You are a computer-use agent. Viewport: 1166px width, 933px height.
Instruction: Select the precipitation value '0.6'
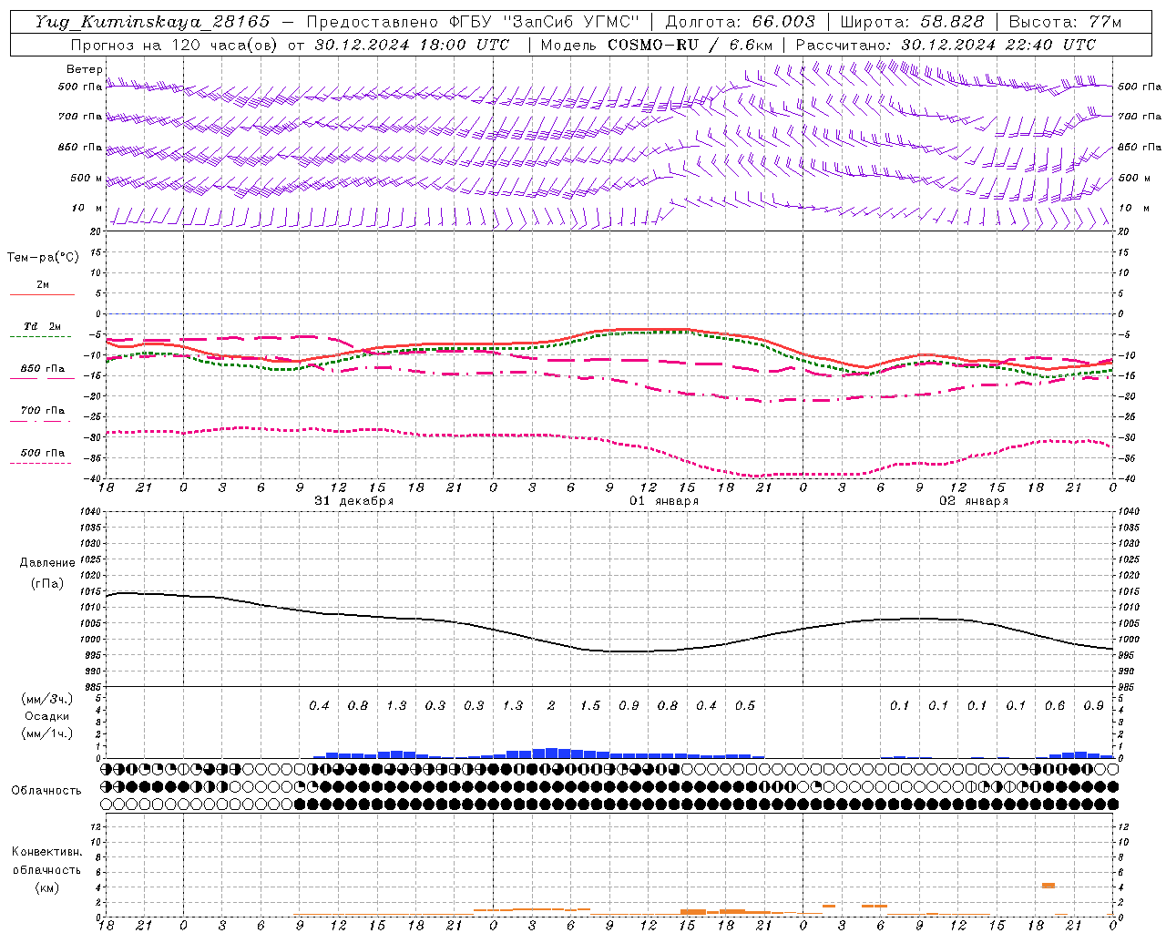[1055, 706]
